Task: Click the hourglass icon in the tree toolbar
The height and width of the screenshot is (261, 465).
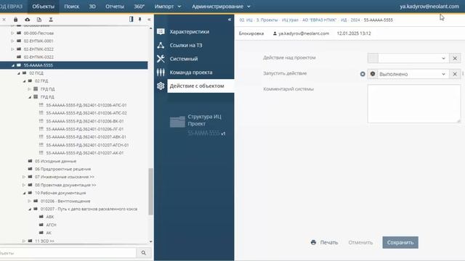Action: [x=51, y=20]
